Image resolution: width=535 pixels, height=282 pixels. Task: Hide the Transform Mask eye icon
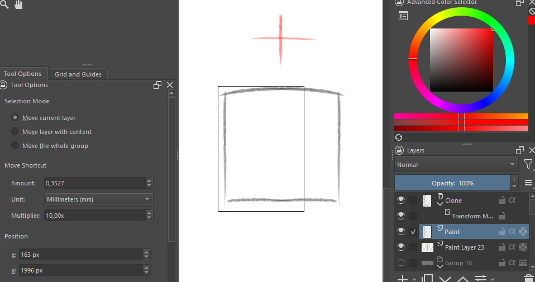[x=401, y=216]
